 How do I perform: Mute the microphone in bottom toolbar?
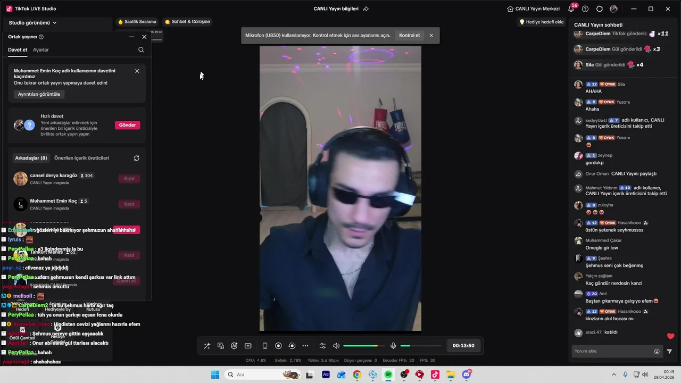click(393, 346)
